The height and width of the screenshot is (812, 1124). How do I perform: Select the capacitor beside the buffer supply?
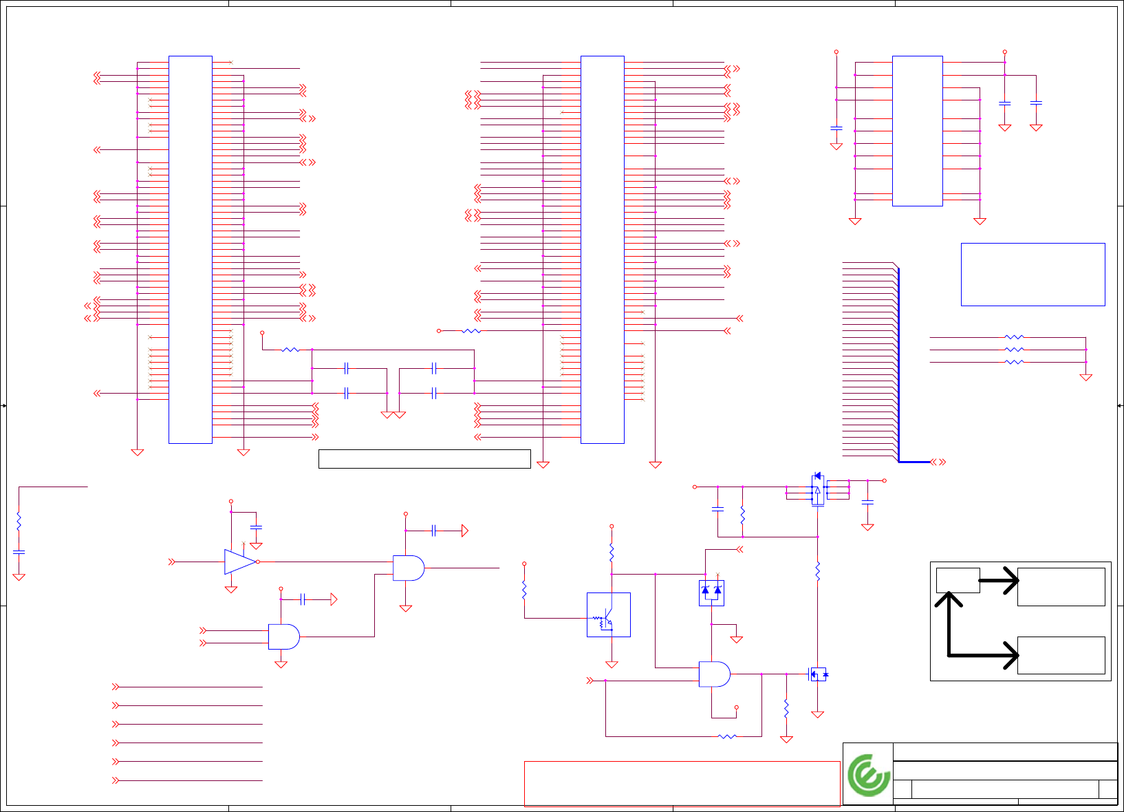click(x=256, y=527)
